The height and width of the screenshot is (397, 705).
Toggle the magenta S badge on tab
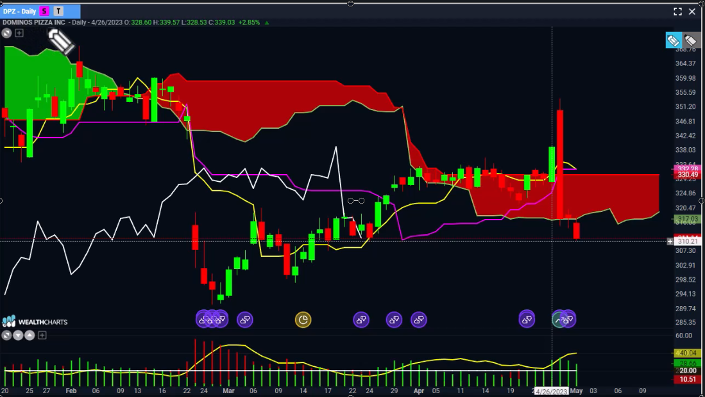pos(44,12)
